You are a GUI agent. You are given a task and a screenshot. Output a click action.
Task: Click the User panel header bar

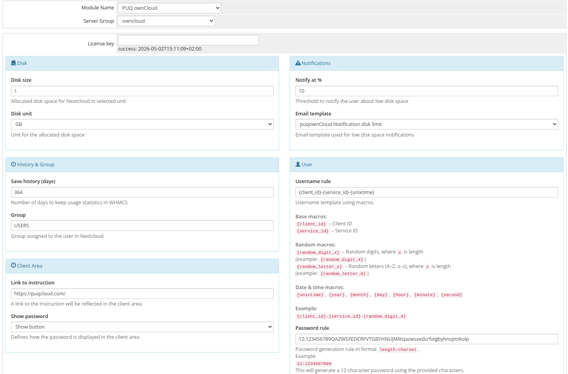426,164
